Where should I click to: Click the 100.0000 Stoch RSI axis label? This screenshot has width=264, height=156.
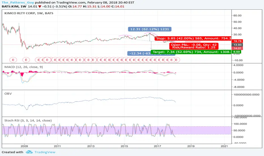pyautogui.click(x=240, y=124)
